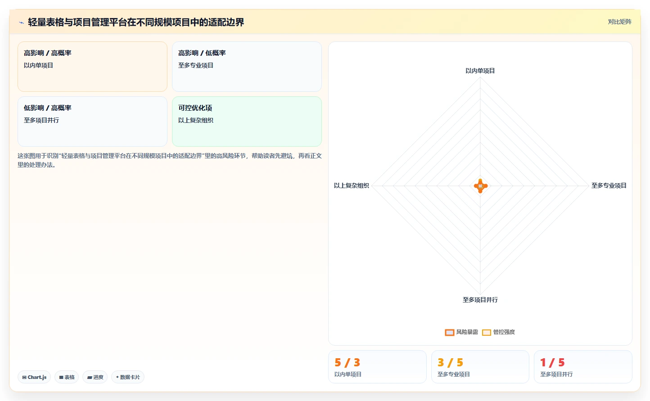Open the 5 / 3 以内单项目 stat card

[x=377, y=367]
